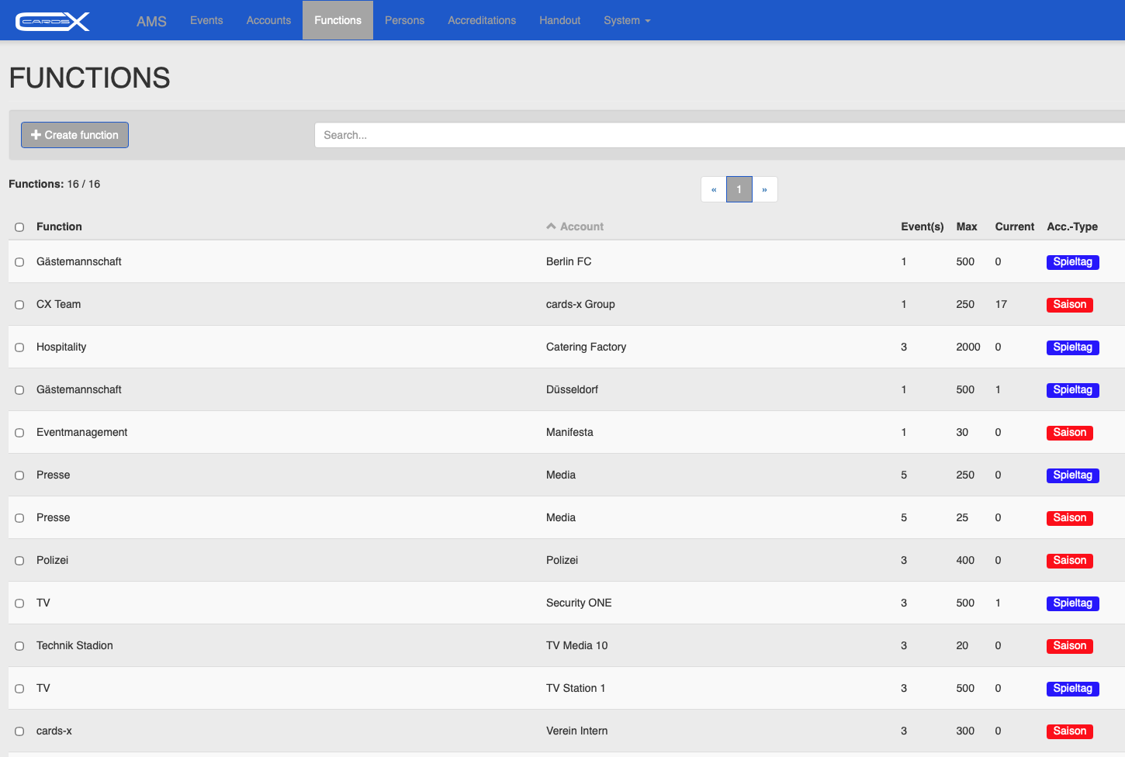The width and height of the screenshot is (1125, 757).
Task: Click Saison badge in Verein Intern row
Action: 1069,731
